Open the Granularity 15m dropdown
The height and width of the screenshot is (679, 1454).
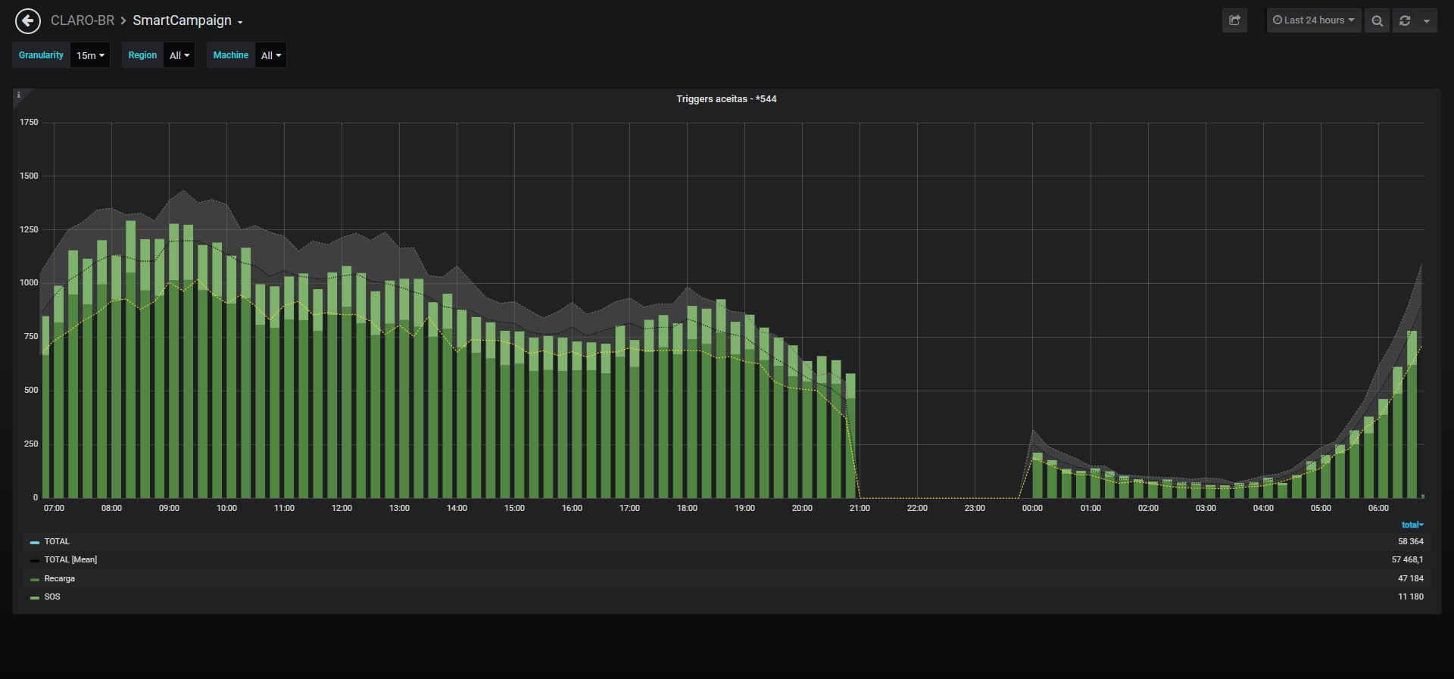pos(90,55)
